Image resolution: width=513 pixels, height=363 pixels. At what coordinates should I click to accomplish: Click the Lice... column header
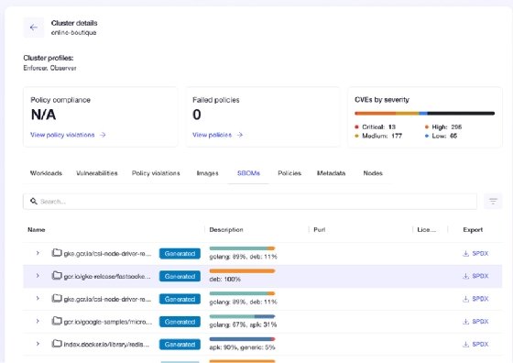coord(426,230)
